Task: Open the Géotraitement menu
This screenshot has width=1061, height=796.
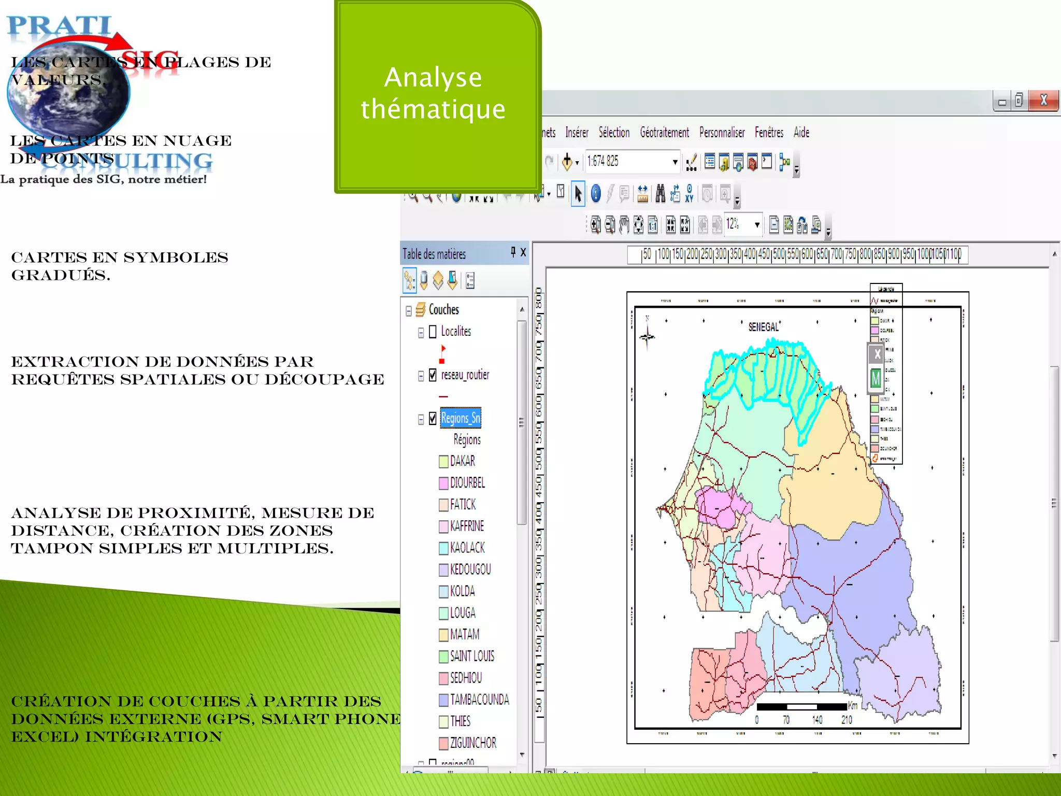Action: tap(664, 133)
